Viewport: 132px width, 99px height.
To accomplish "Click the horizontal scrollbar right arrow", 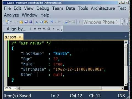I will coord(122,88).
